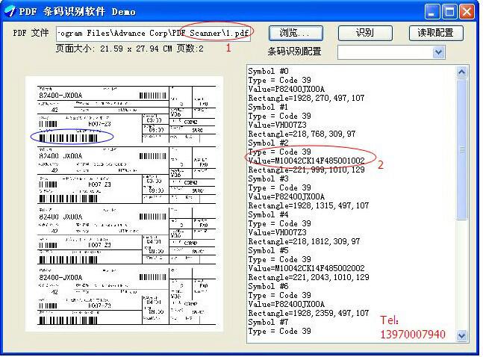The width and height of the screenshot is (483, 357).
Task: Select "Value=M10042CK14F485001002" line
Action: click(307, 161)
